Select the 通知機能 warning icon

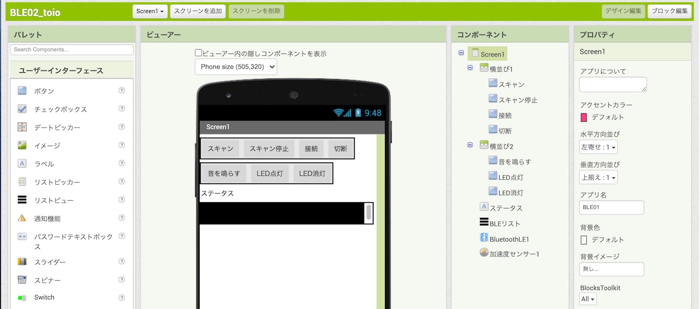click(x=22, y=218)
